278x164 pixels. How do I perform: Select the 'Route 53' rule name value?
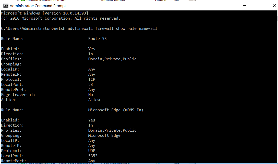coord(98,39)
